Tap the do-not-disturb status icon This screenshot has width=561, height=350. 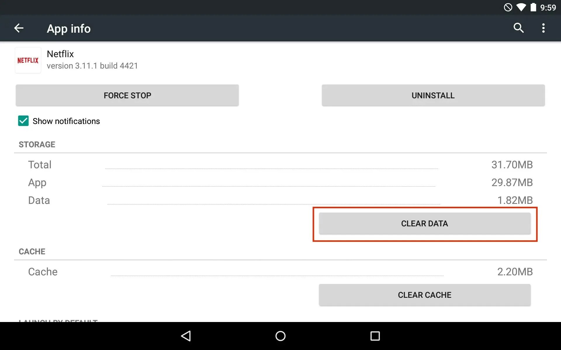coord(508,7)
